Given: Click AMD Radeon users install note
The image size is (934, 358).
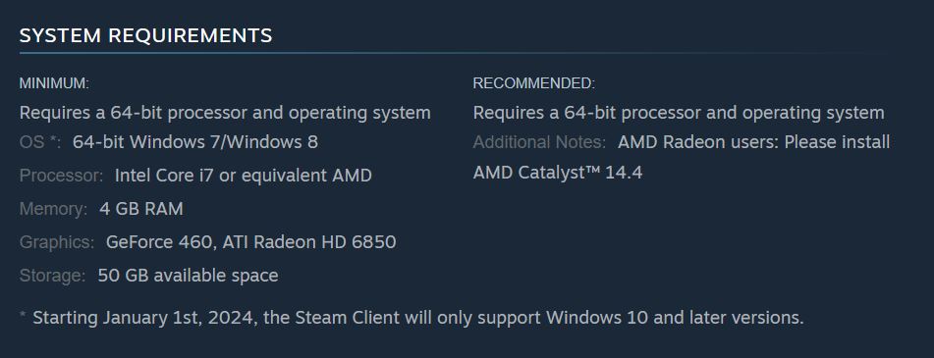Looking at the screenshot, I should [x=753, y=143].
